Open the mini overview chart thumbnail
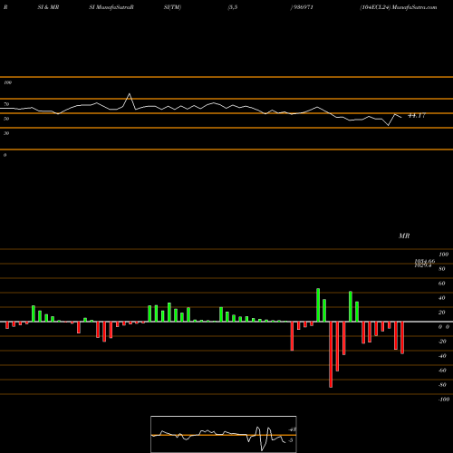 pos(224,434)
